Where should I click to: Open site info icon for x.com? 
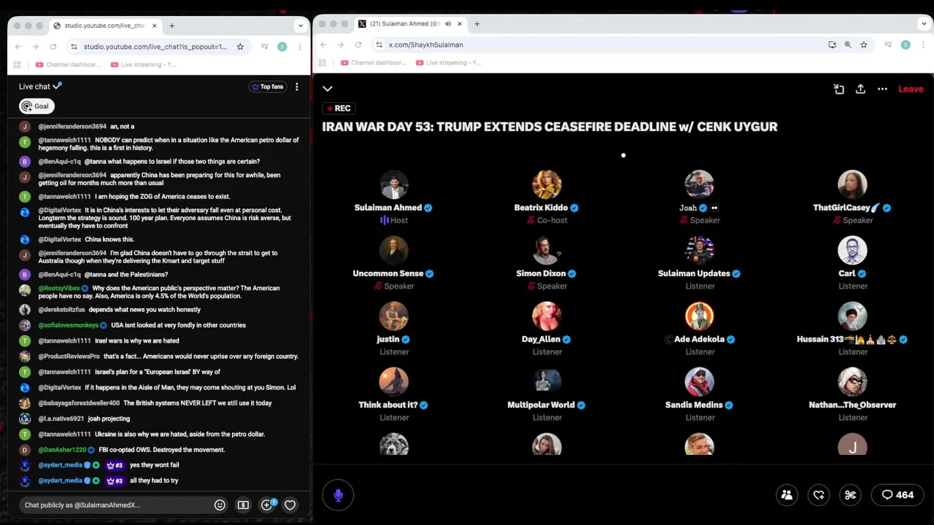[x=378, y=44]
